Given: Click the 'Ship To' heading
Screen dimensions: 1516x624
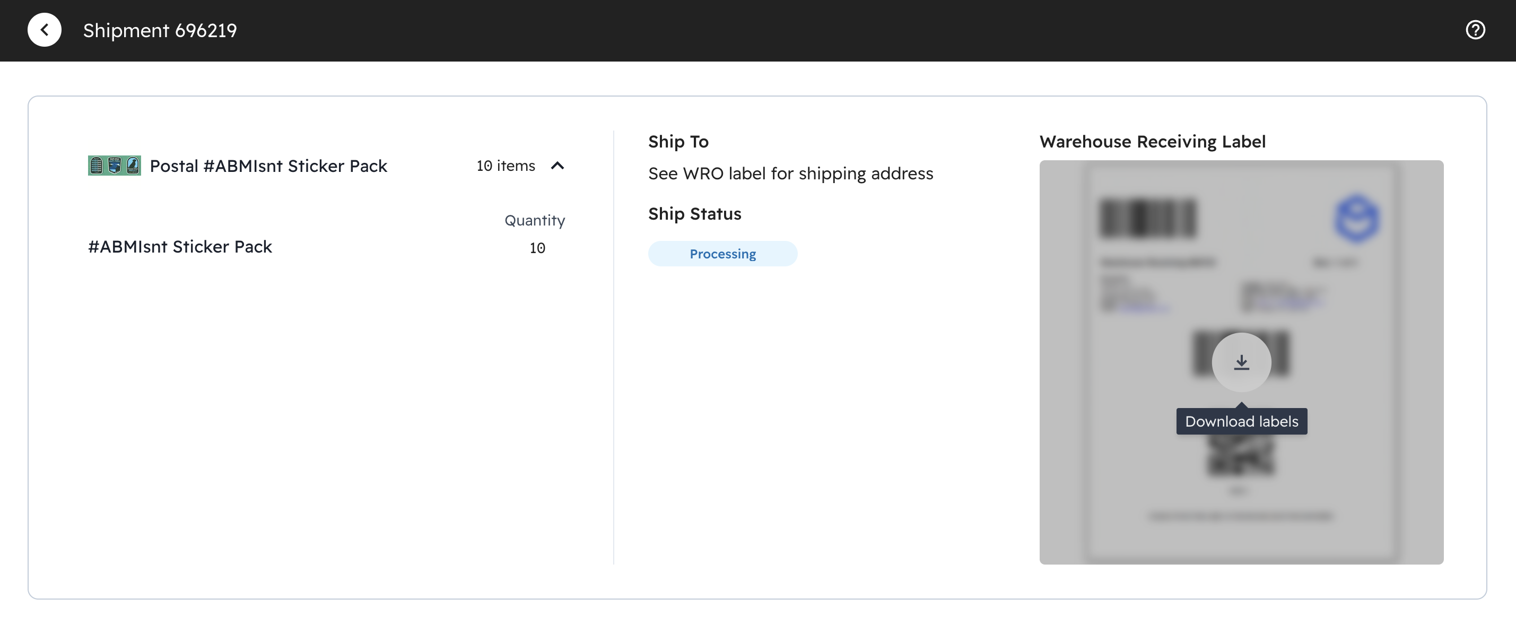Looking at the screenshot, I should (678, 142).
